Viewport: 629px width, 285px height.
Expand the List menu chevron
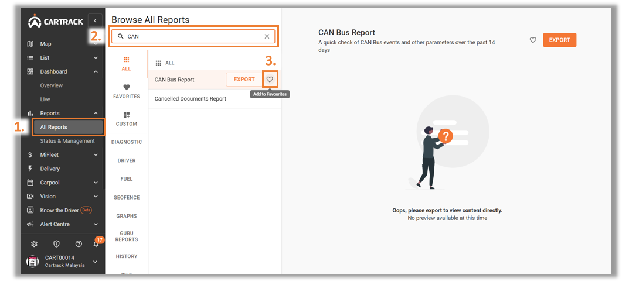click(x=96, y=58)
